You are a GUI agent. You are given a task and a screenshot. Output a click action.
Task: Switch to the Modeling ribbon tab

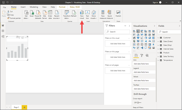34,7
